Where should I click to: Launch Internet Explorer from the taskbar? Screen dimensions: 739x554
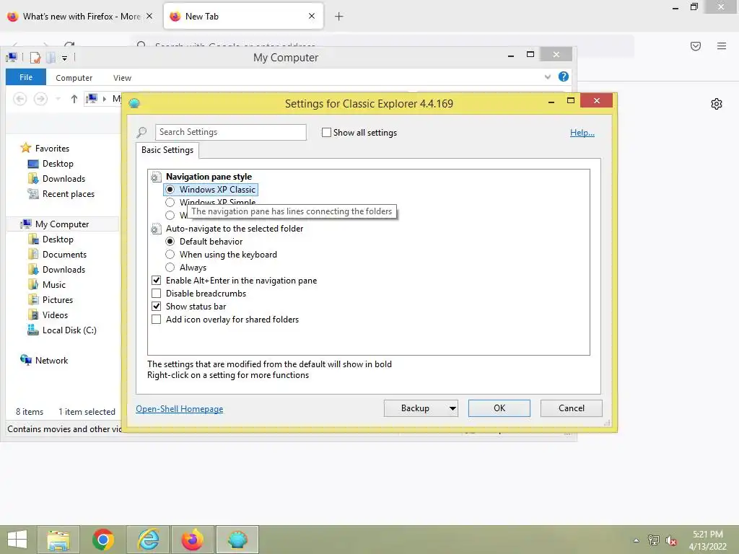[x=148, y=540]
